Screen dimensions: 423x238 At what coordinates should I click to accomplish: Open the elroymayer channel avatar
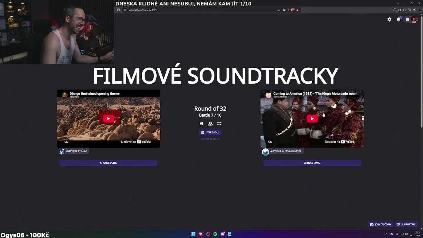(65, 95)
